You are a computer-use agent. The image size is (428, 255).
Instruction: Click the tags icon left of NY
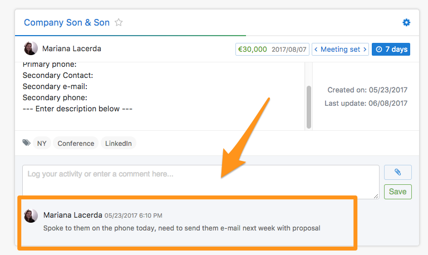[x=27, y=143]
